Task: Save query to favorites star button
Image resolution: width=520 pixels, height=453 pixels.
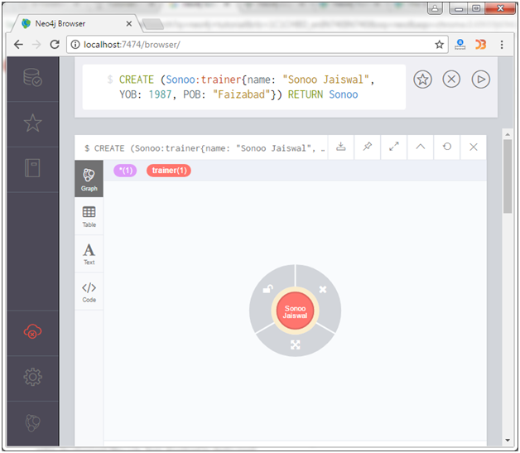Action: [422, 80]
